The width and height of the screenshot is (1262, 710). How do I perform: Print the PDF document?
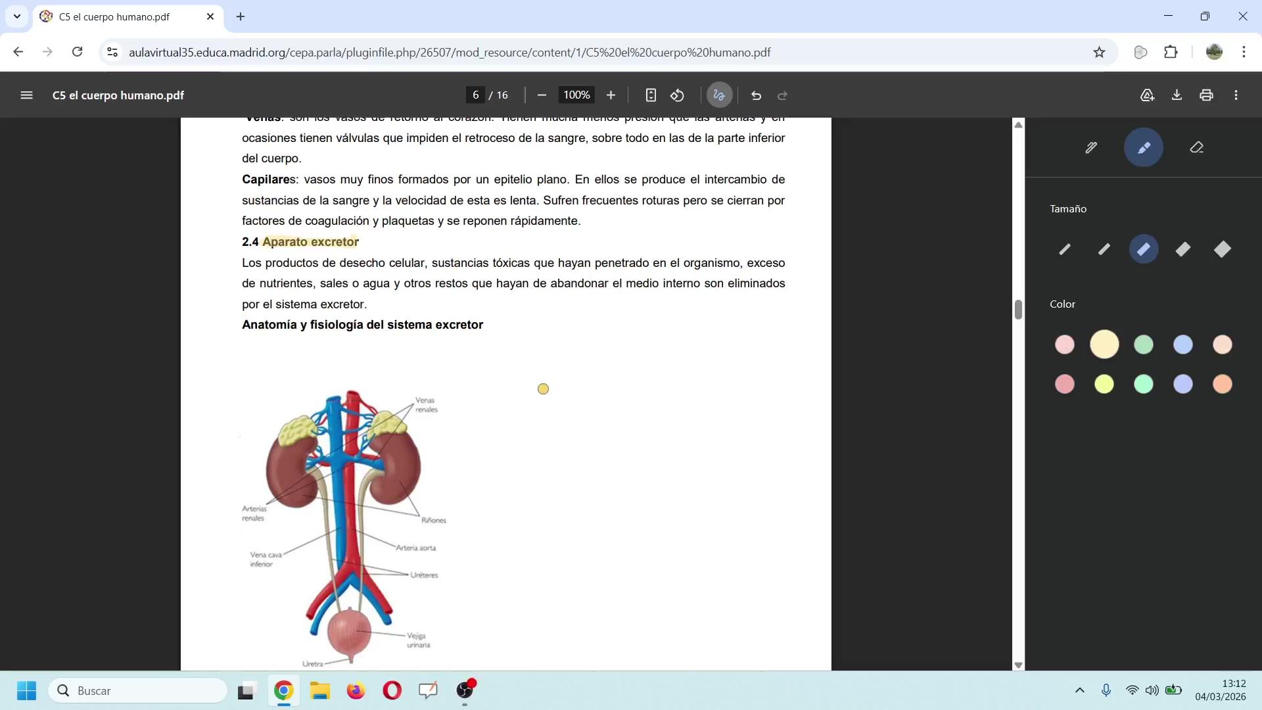tap(1206, 95)
